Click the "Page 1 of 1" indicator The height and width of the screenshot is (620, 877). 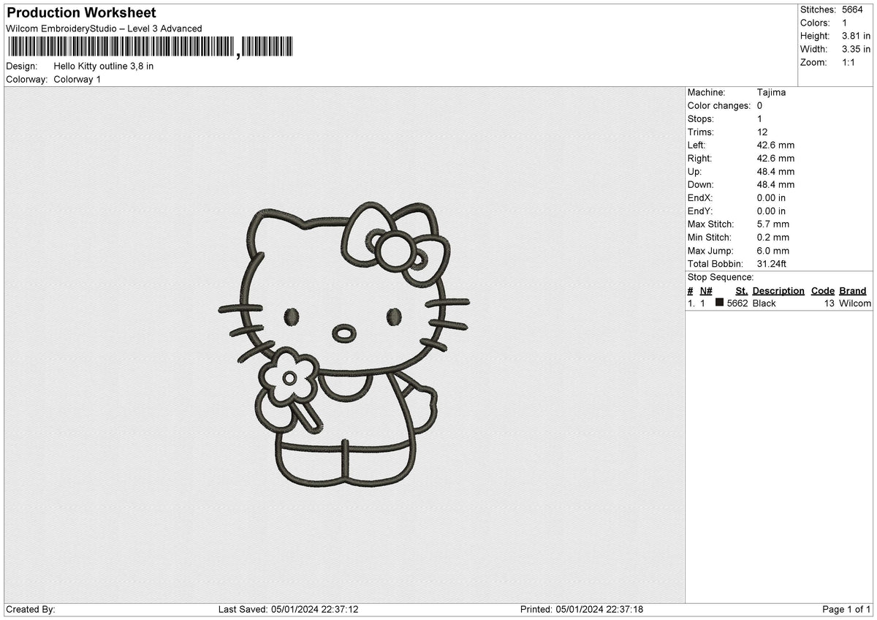point(846,609)
